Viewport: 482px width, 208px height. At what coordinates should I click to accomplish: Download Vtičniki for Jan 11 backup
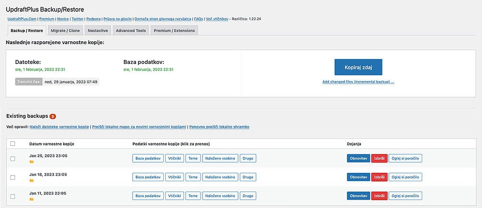(x=175, y=196)
